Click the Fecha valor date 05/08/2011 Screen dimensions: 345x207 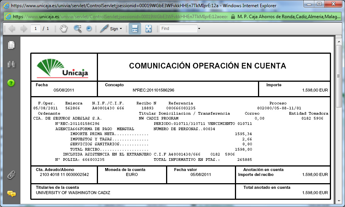coord(200,174)
